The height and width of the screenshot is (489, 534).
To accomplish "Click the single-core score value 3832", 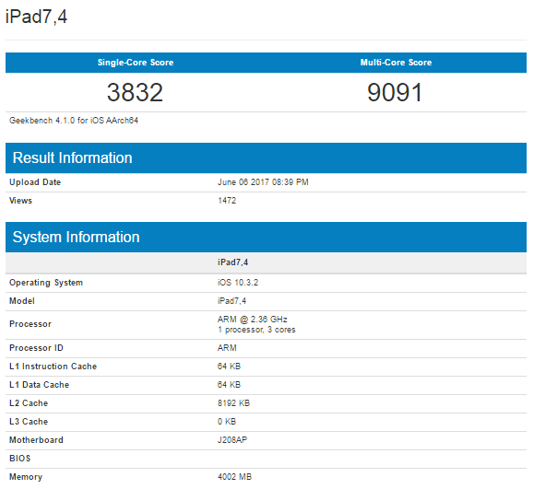I will click(135, 92).
